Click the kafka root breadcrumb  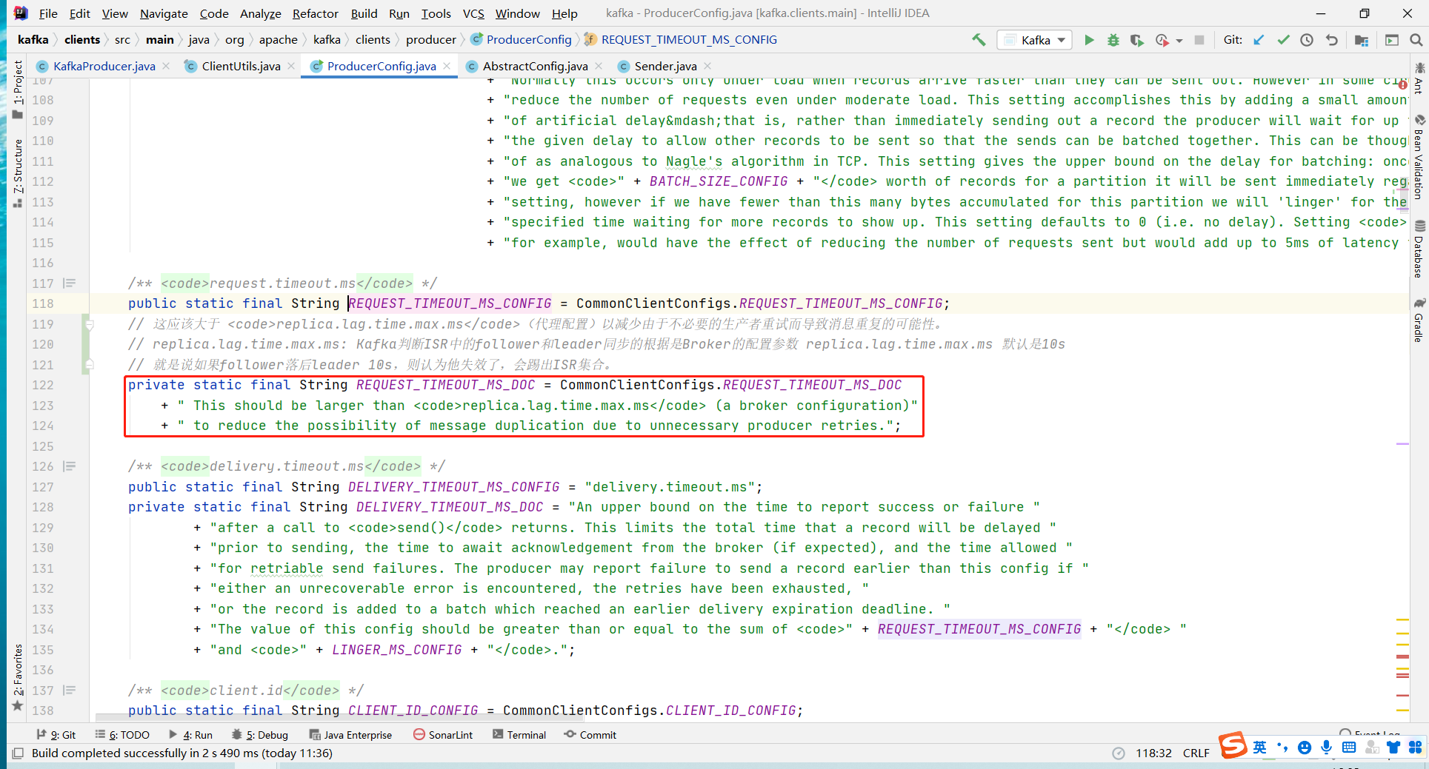tap(33, 40)
